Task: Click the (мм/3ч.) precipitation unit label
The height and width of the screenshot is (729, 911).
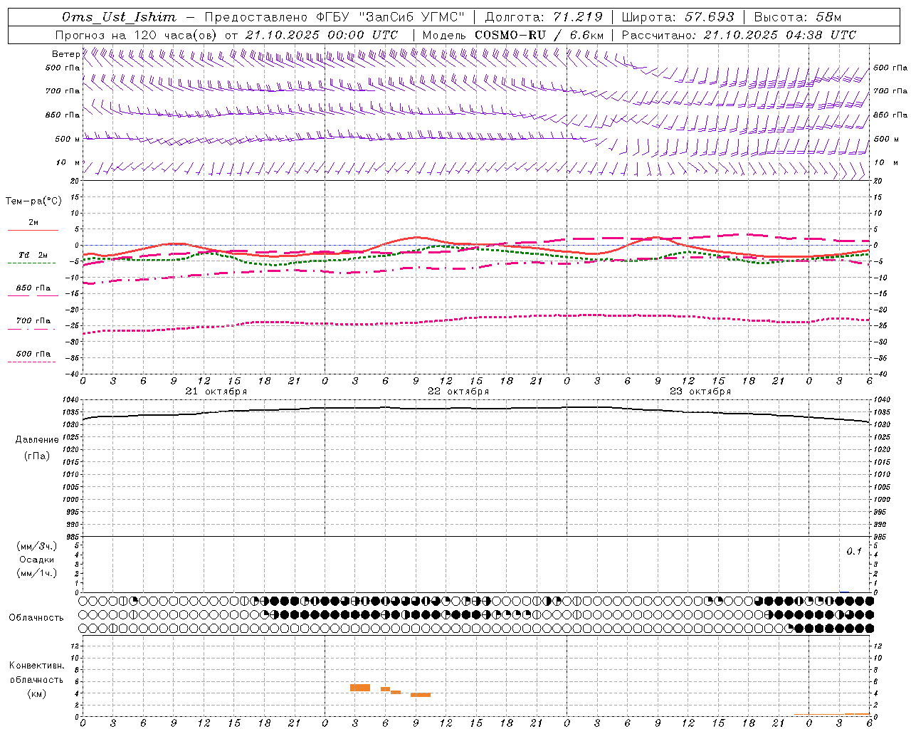Action: [x=36, y=546]
